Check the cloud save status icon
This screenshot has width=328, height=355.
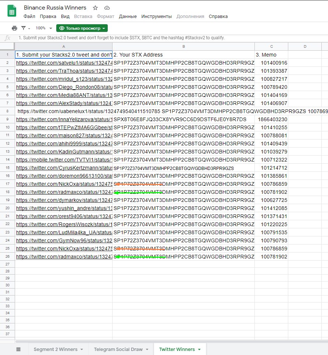[107, 8]
